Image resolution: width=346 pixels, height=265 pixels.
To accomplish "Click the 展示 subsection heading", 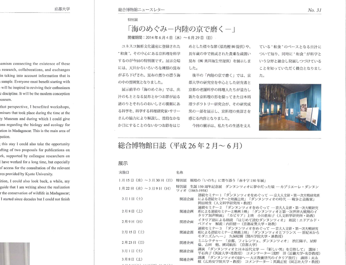I will (x=123, y=163).
